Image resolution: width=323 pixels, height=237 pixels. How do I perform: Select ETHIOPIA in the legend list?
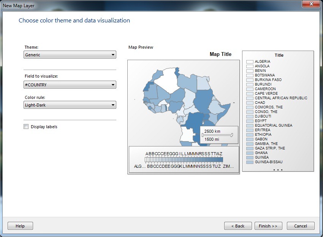(x=263, y=135)
